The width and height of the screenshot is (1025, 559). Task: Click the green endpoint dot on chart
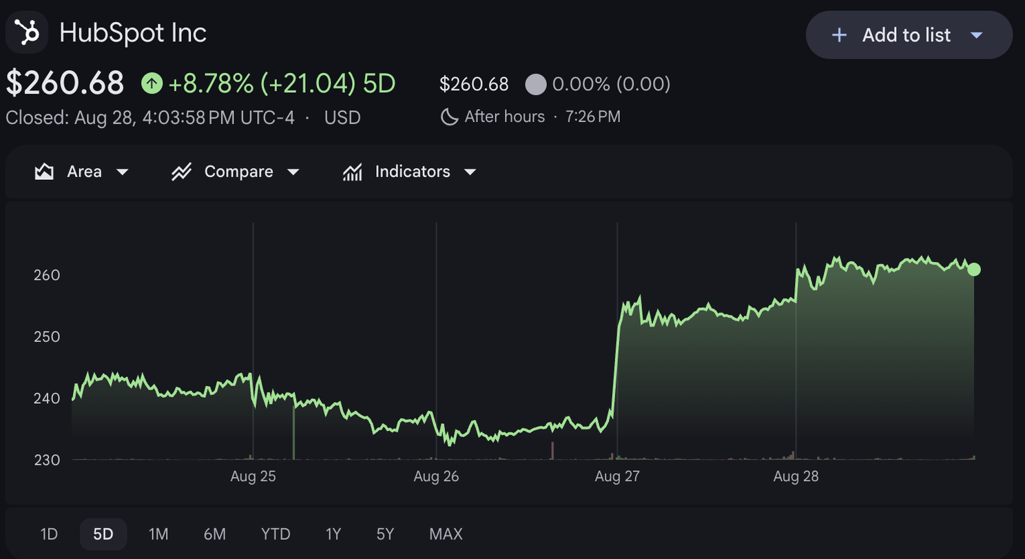(973, 270)
